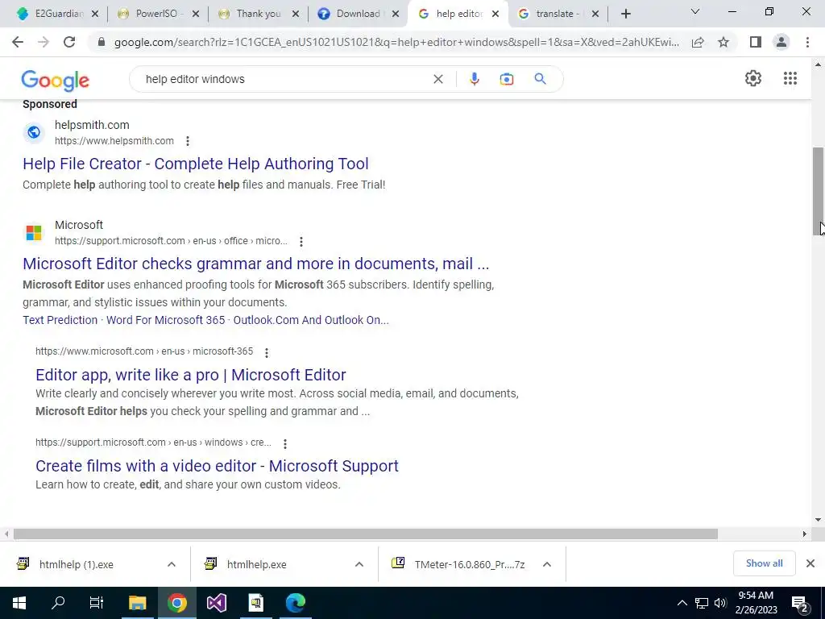Screen dimensions: 825x619
Task: Search by image with camera icon
Action: point(506,79)
